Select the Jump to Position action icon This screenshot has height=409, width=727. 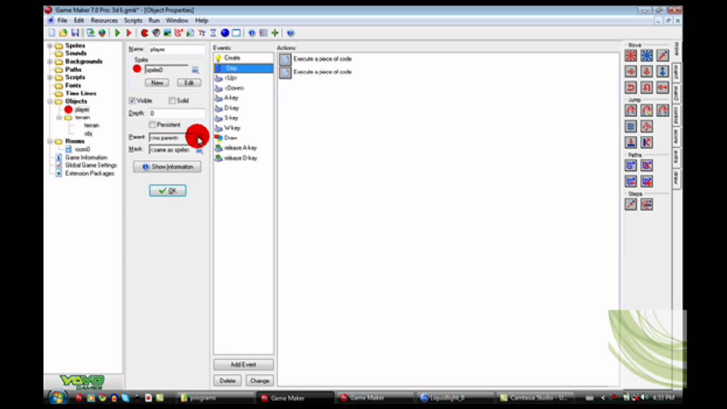(630, 110)
